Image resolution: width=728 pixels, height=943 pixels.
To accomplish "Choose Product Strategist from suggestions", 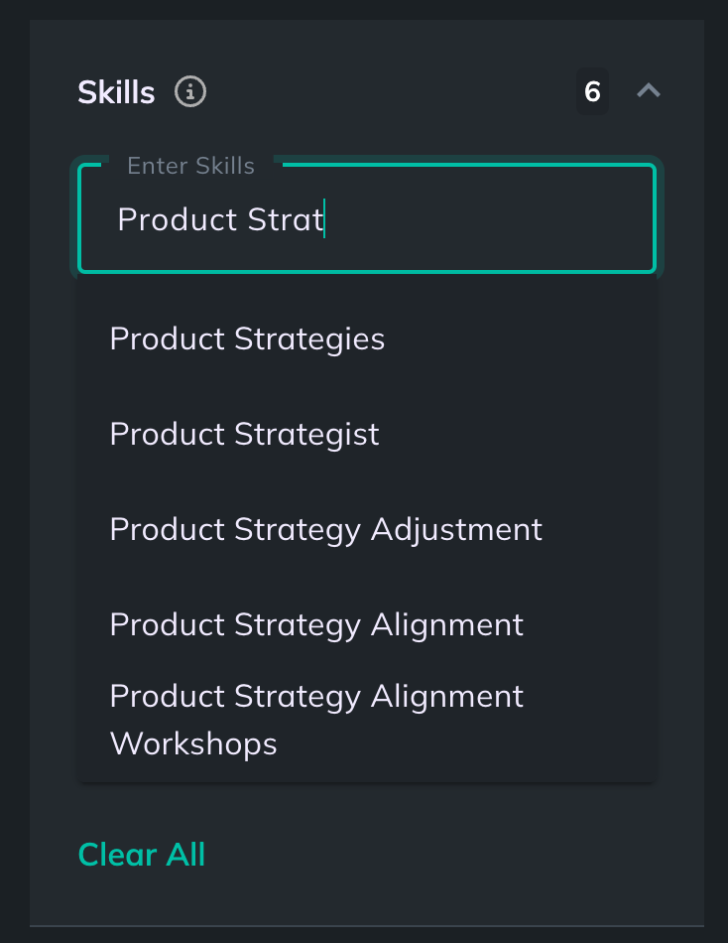I will 367,434.
